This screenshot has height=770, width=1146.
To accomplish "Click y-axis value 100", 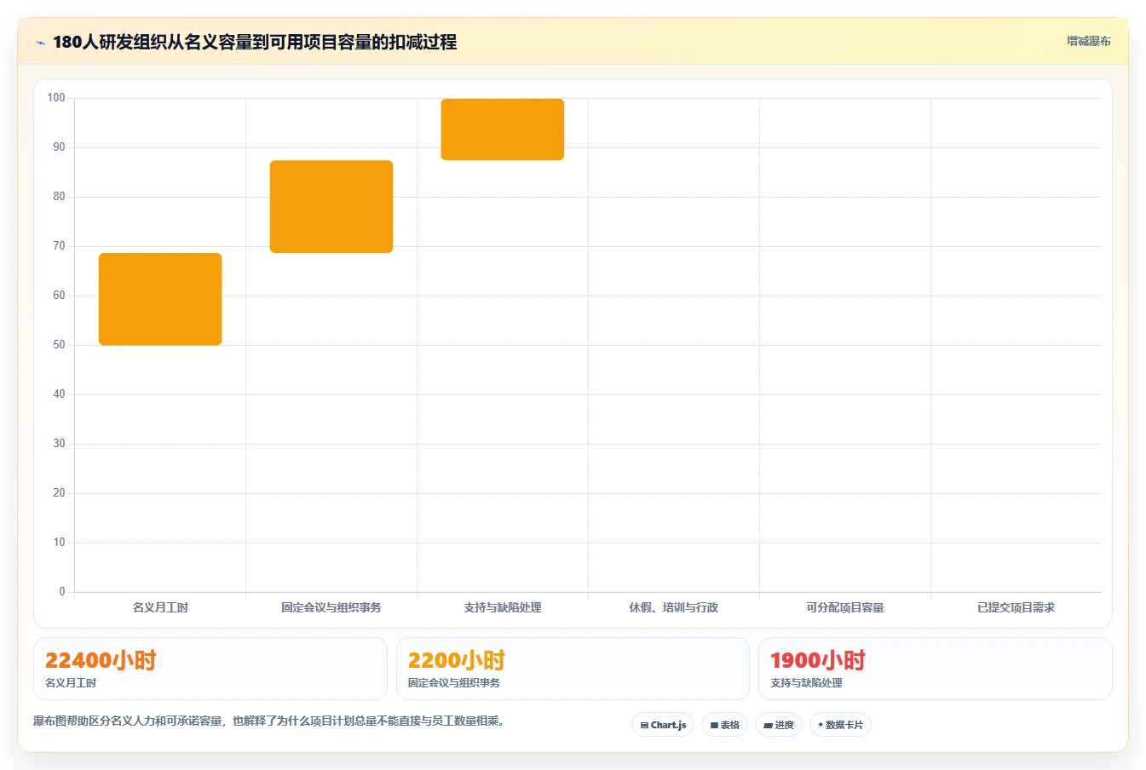I will tap(56, 98).
